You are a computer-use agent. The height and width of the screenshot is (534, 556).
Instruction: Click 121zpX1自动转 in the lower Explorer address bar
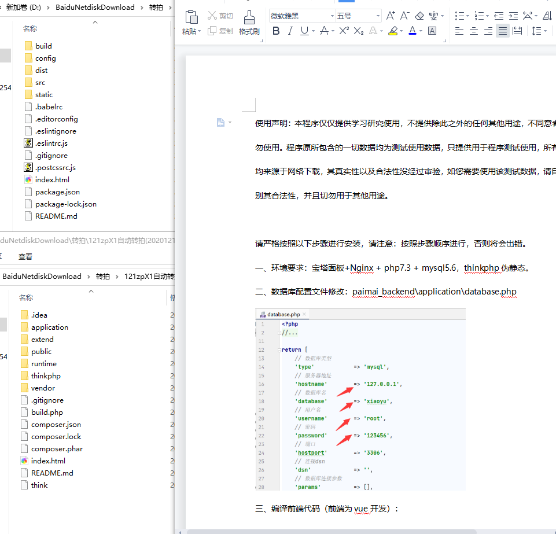click(x=149, y=276)
